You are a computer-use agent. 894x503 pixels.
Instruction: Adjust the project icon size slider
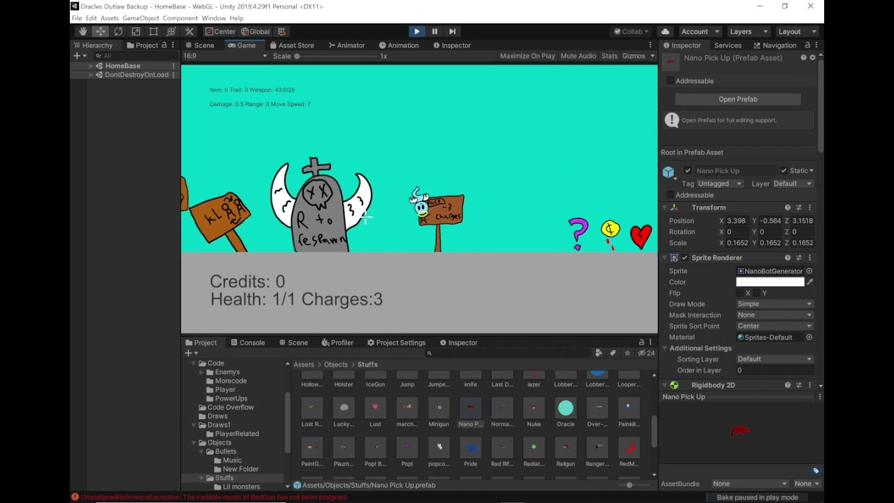(629, 485)
